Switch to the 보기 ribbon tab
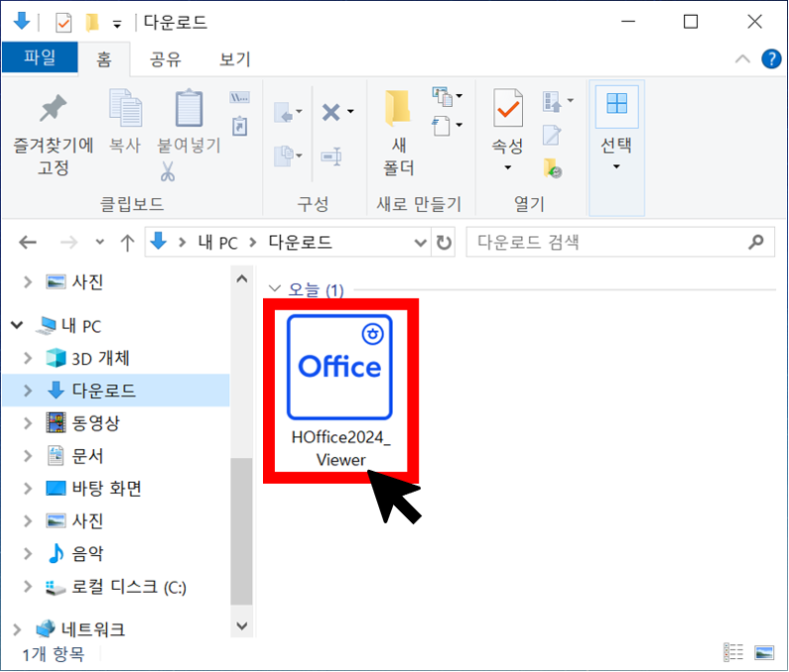This screenshot has width=789, height=672. click(234, 59)
